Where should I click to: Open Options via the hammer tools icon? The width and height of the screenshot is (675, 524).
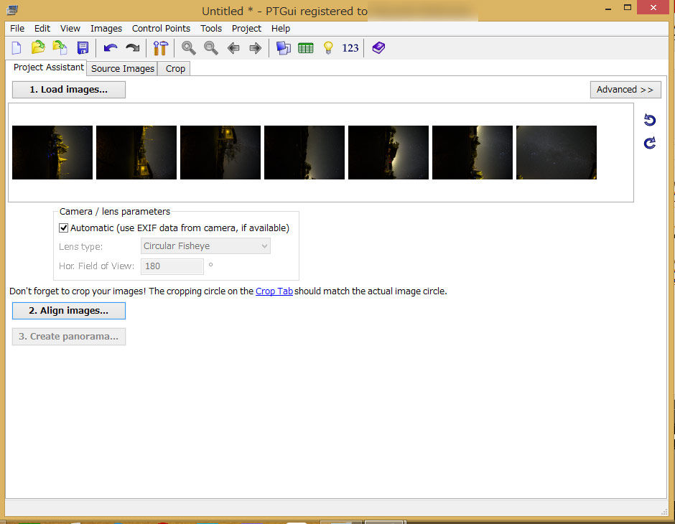coord(161,48)
